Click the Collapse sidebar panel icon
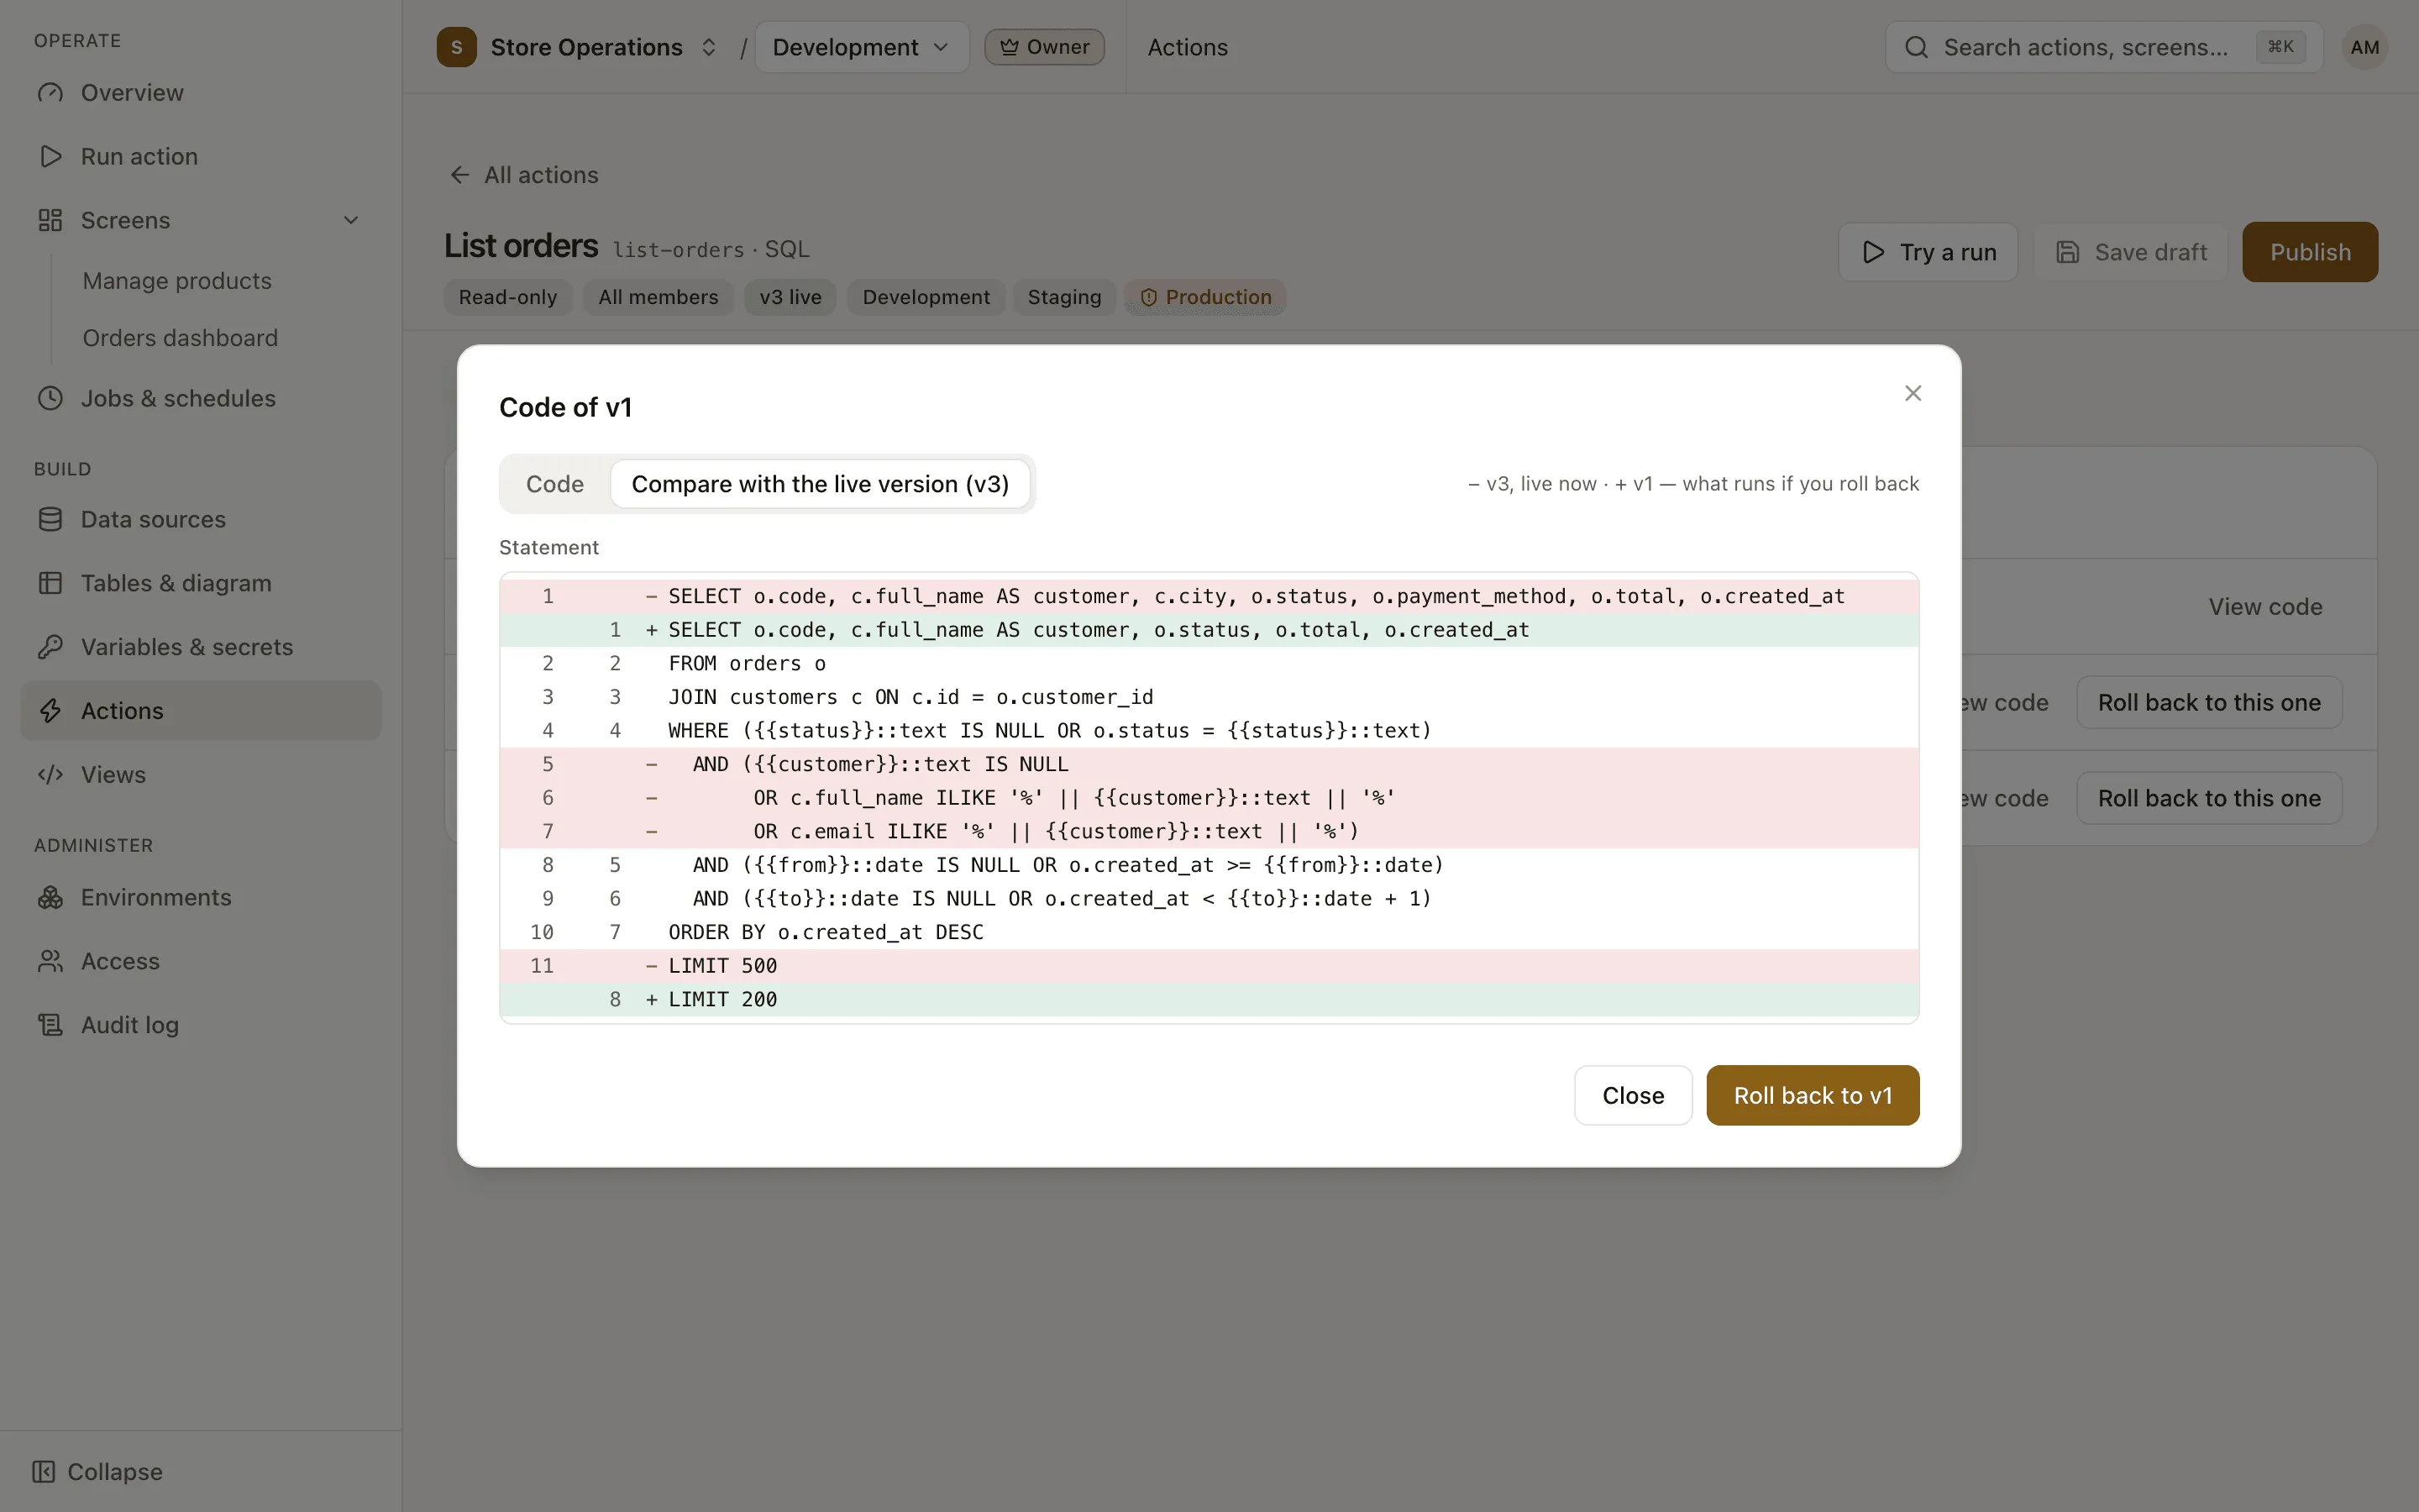2419x1512 pixels. tap(43, 1472)
